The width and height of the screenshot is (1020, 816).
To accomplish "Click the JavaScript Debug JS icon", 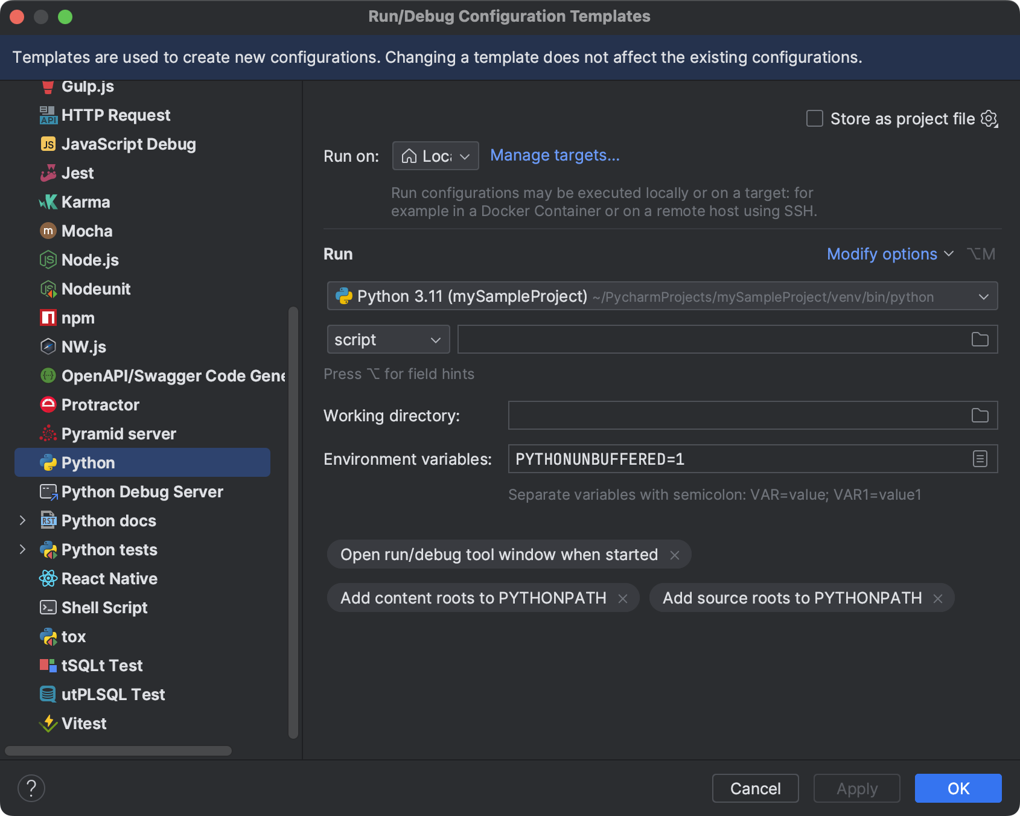I will 48,144.
